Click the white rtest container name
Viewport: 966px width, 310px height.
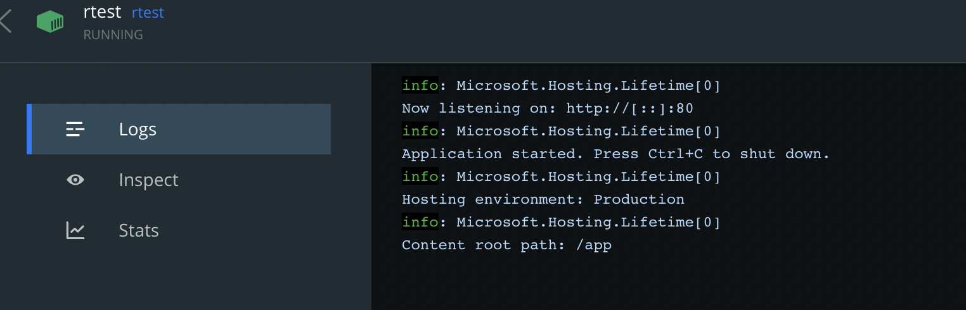(x=102, y=12)
